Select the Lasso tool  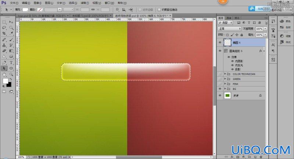tap(4, 28)
